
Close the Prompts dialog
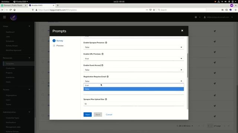[x=182, y=31]
